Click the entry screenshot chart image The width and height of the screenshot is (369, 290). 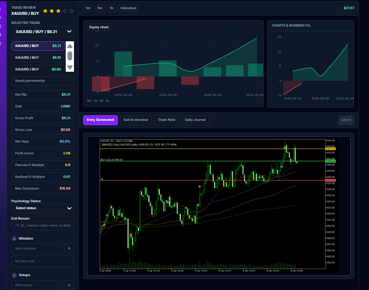pyautogui.click(x=218, y=206)
